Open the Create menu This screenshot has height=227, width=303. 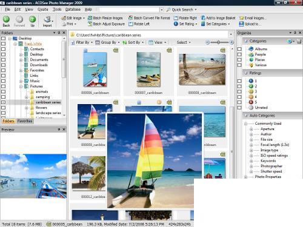point(42,9)
